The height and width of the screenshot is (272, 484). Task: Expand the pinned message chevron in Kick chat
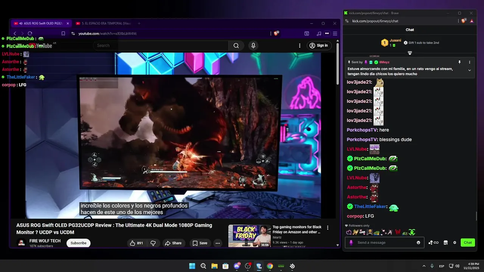point(470,70)
